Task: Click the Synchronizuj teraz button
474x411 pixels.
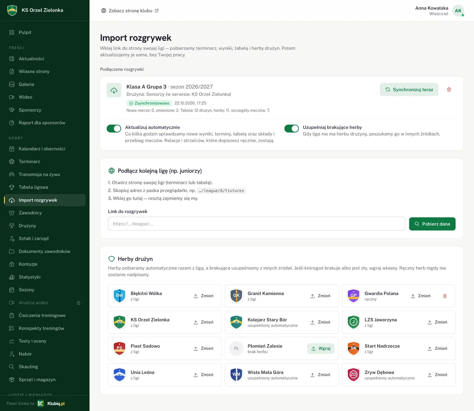Action: [x=409, y=89]
